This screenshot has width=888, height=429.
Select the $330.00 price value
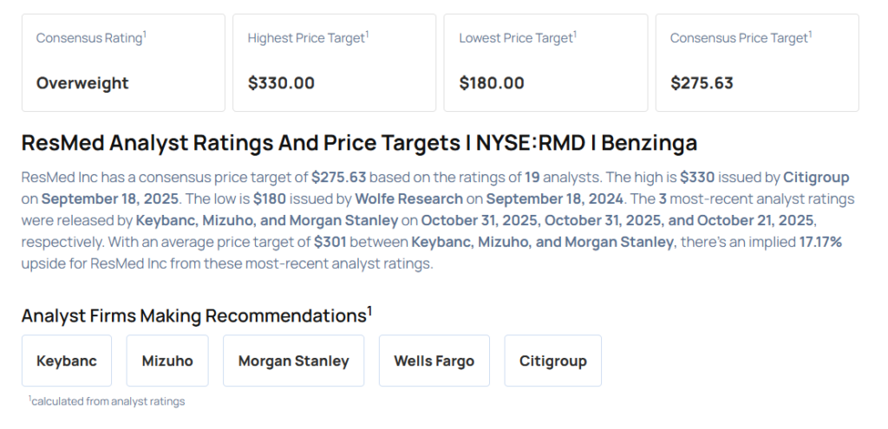point(281,83)
